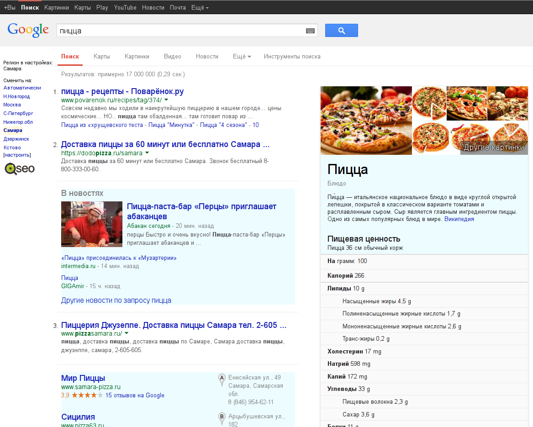Screen dimensions: 533x427
Task: Open green arrow menu next to dodopizza.ru URL
Action: [x=147, y=153]
